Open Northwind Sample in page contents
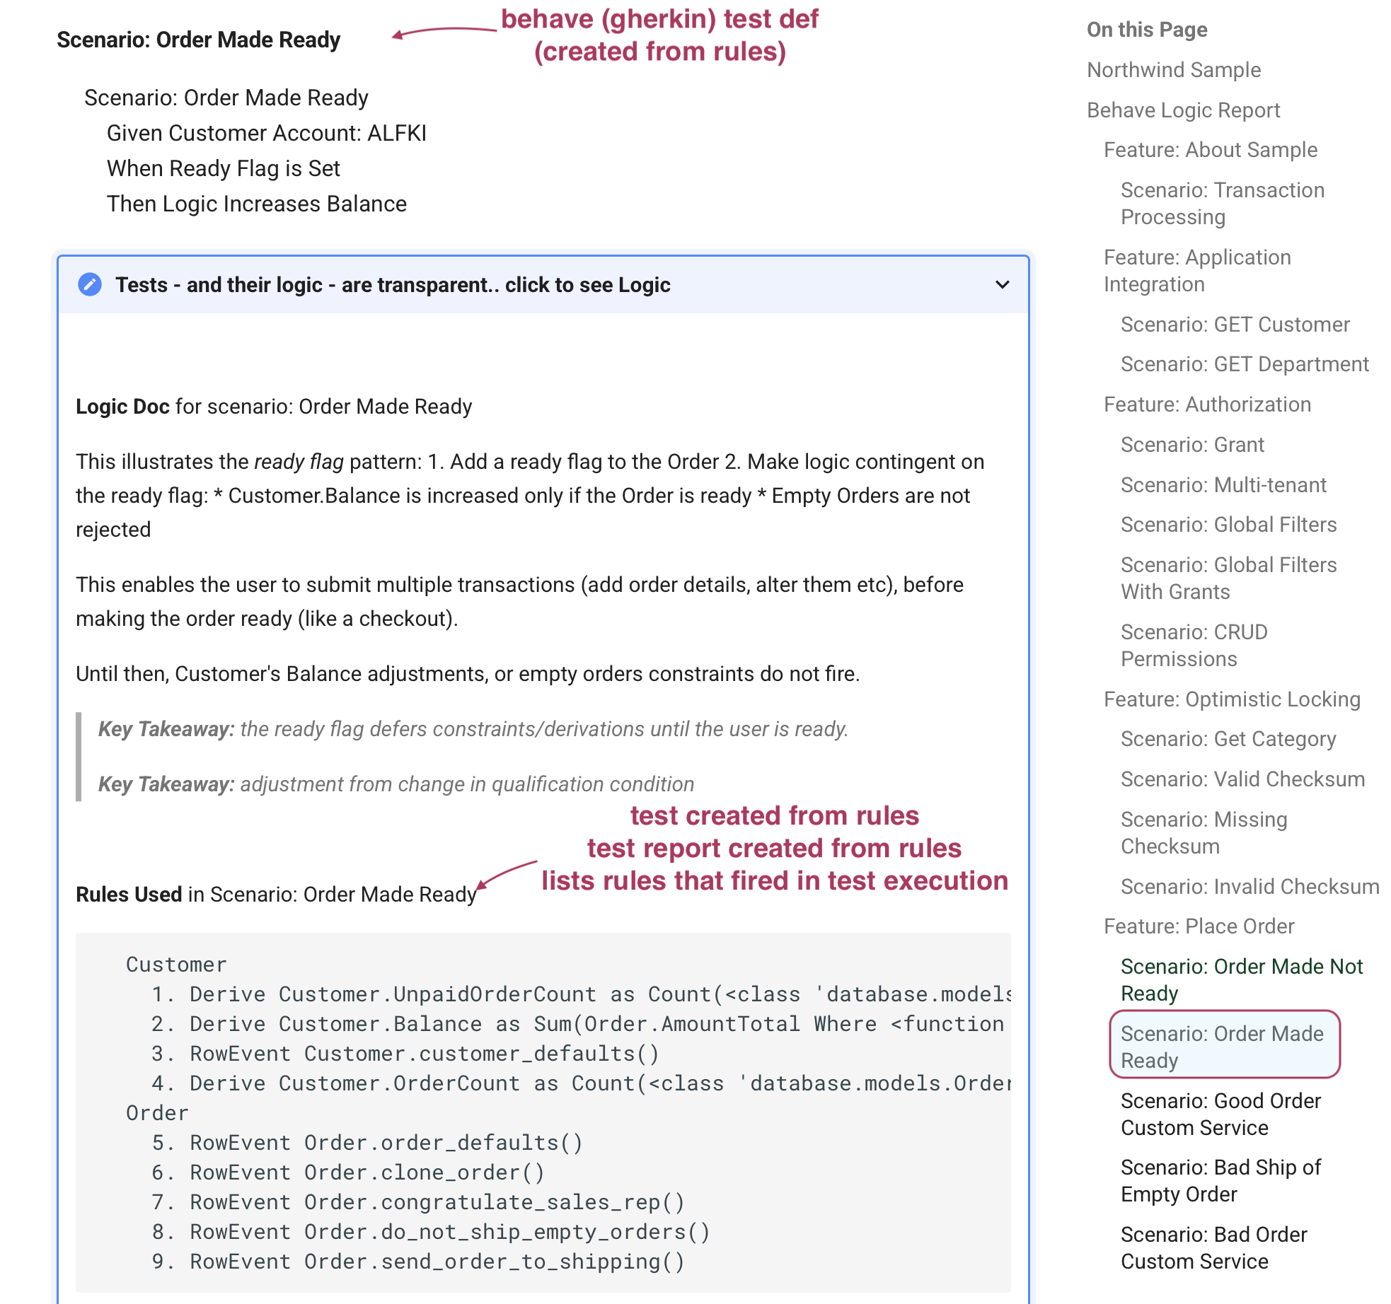Image resolution: width=1391 pixels, height=1304 pixels. 1174,70
